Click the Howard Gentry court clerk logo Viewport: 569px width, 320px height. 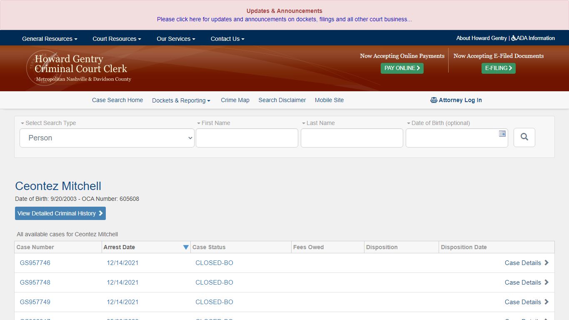[x=79, y=68]
